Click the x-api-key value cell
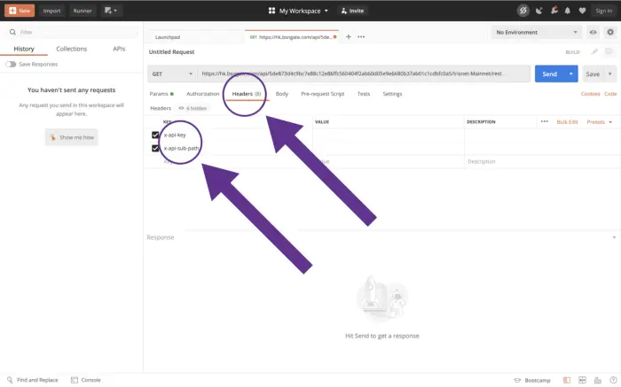The image size is (621, 387). click(x=389, y=135)
